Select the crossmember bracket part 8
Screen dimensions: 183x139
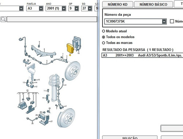[x=43, y=52]
